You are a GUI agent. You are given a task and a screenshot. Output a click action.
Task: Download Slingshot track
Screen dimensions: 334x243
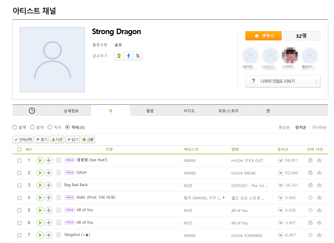(319, 235)
